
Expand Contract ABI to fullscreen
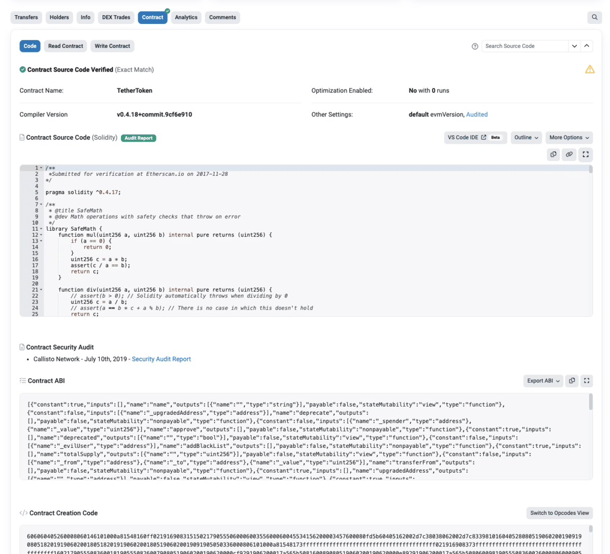[587, 380]
